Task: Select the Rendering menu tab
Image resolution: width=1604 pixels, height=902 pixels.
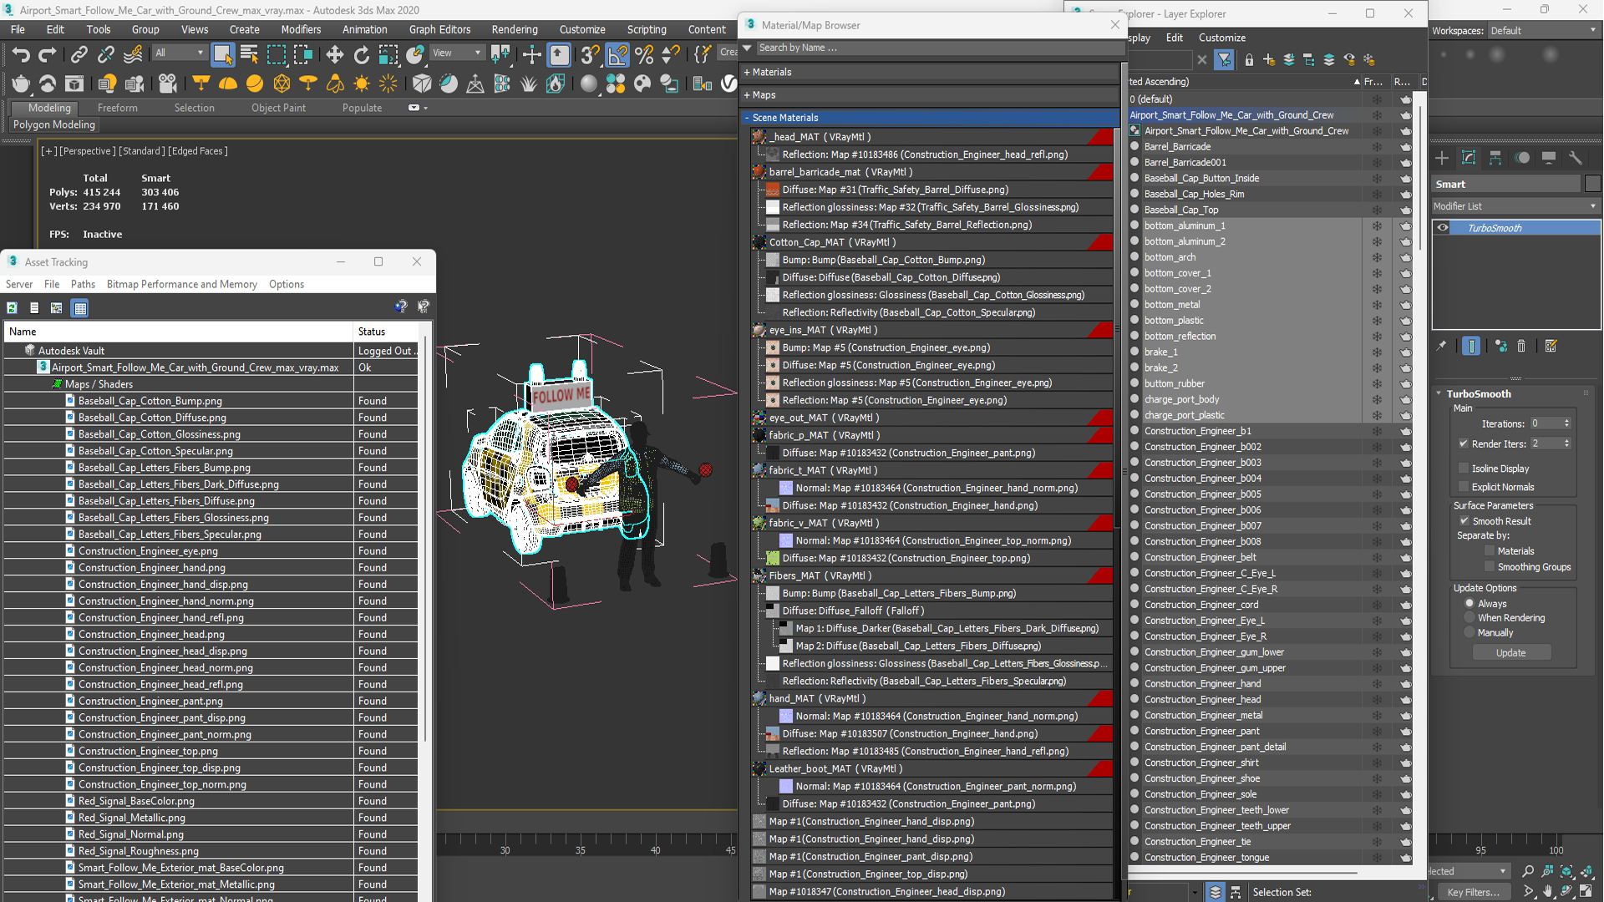Action: [514, 28]
